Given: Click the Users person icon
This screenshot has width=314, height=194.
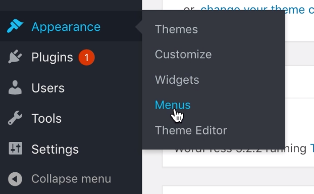Looking at the screenshot, I should point(15,87).
